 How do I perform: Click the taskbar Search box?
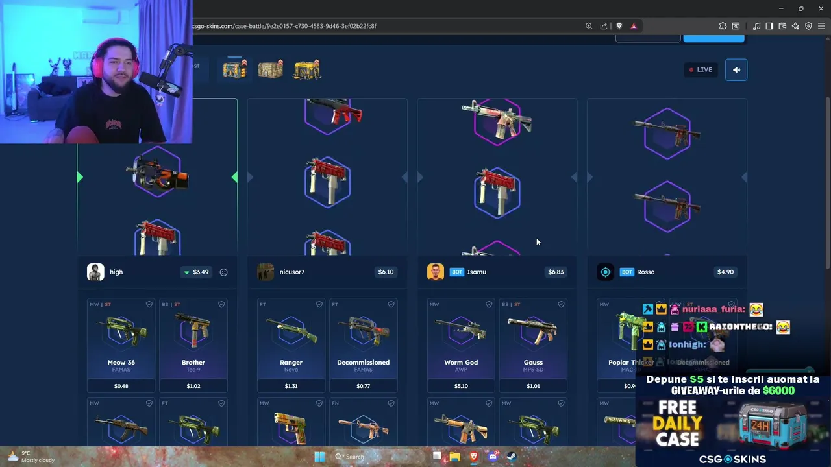pyautogui.click(x=377, y=457)
